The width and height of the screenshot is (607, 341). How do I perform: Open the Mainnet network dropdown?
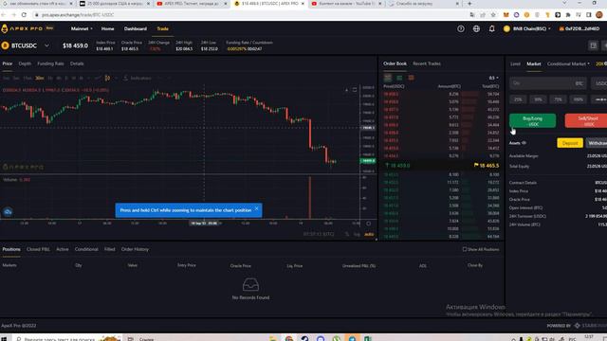[x=82, y=28]
